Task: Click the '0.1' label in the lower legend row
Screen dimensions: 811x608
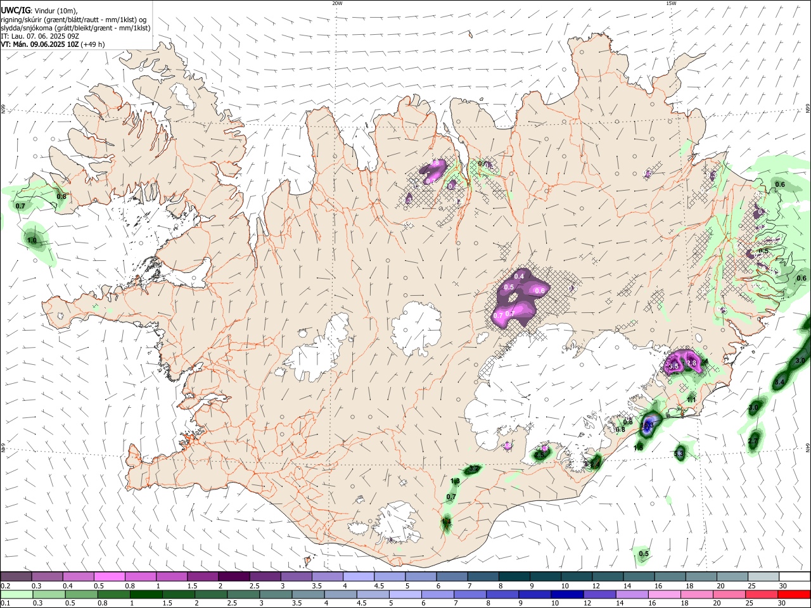Action: [5, 604]
